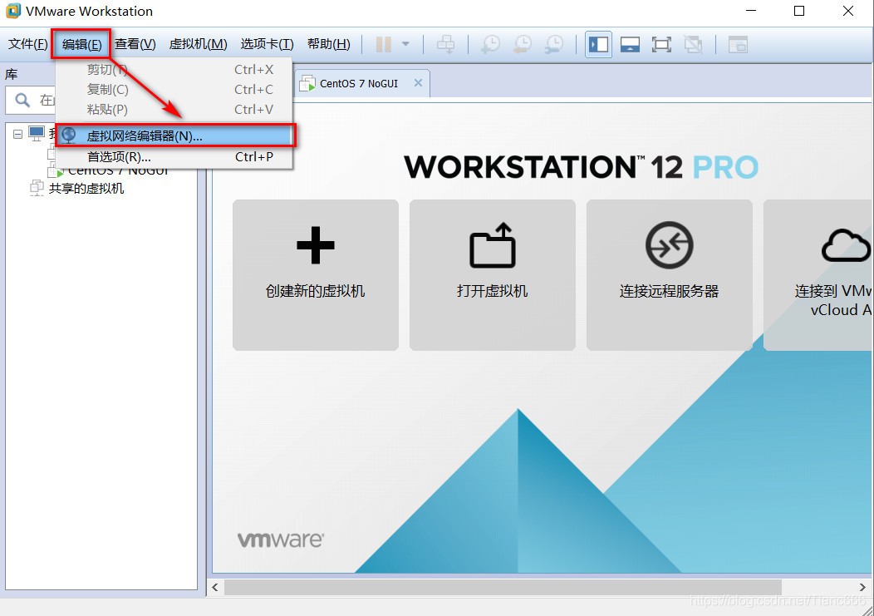Toggle the thumbnail bar view icon

(x=630, y=44)
